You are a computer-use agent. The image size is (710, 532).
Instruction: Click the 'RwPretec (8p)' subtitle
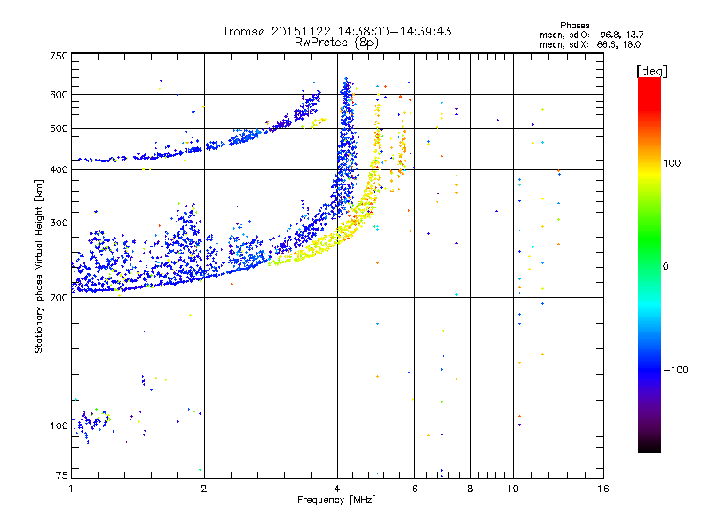click(x=336, y=43)
